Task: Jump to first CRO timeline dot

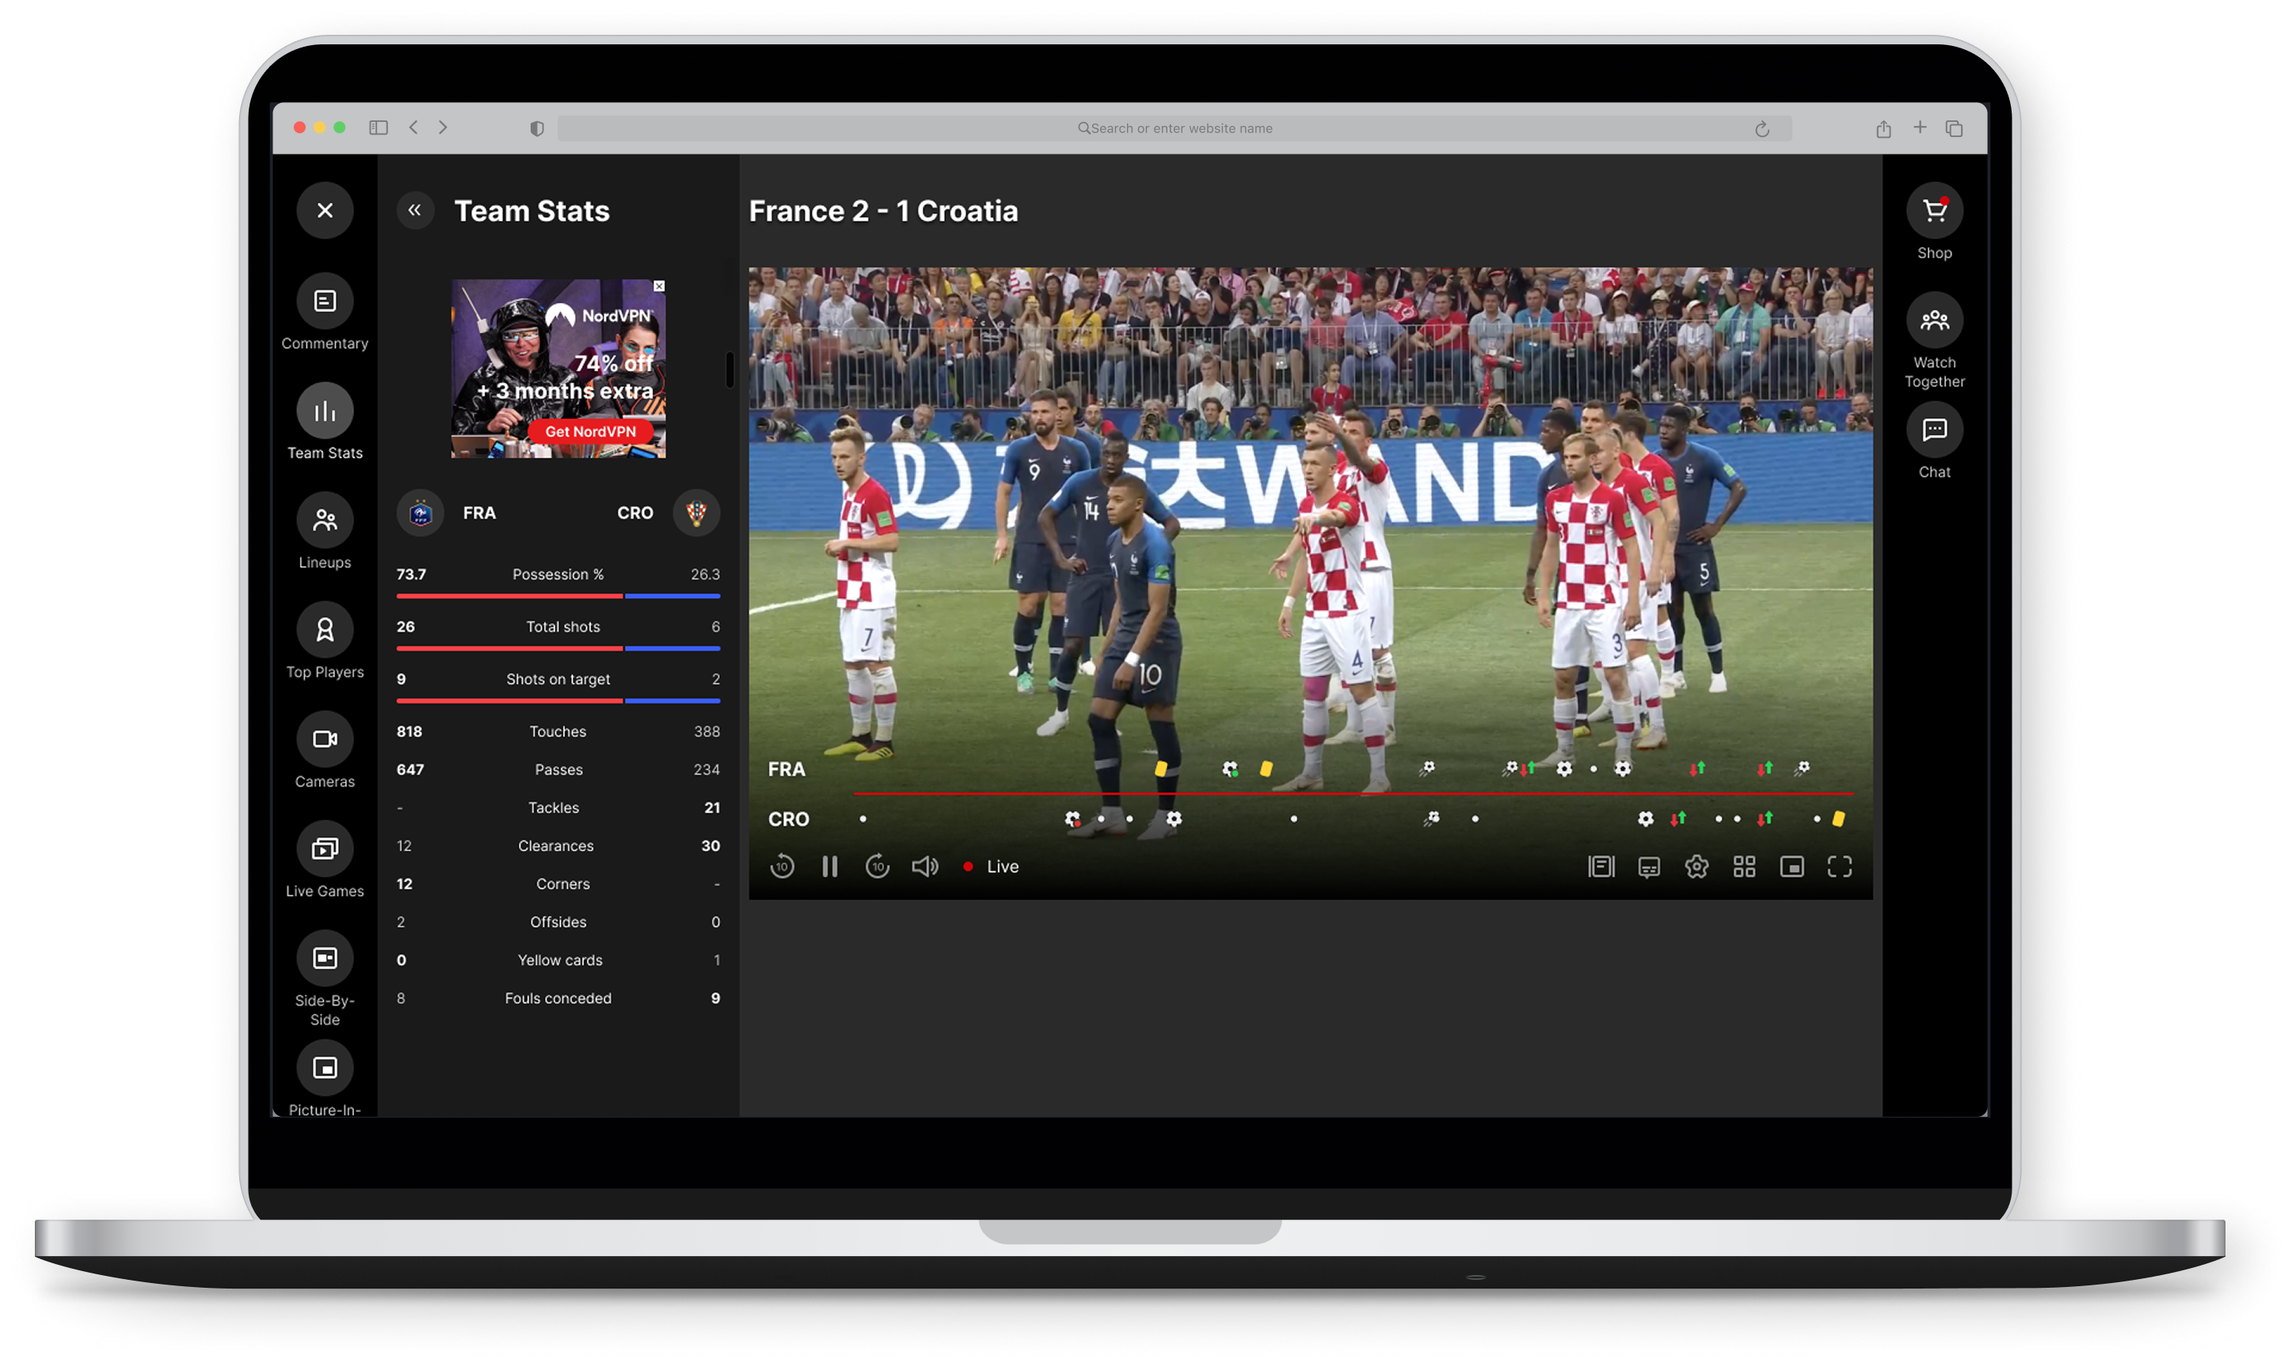Action: pos(862,818)
